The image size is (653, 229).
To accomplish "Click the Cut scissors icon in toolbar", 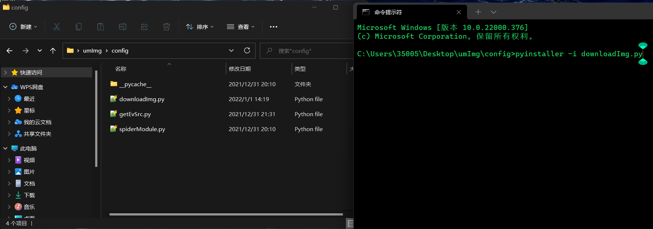I will [x=57, y=27].
